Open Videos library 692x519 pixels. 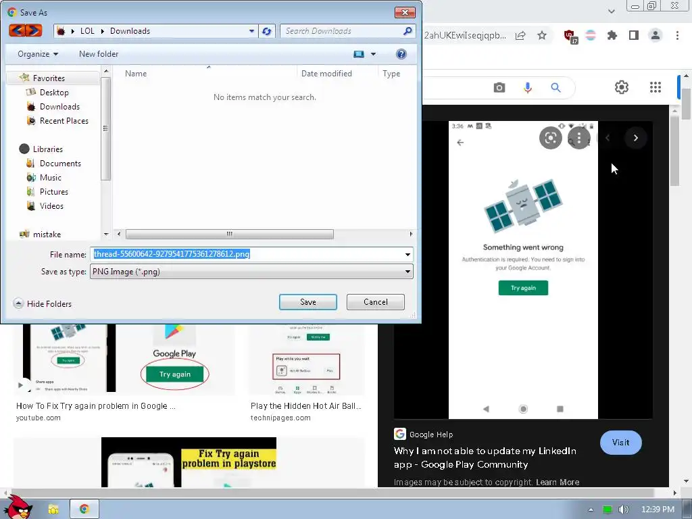pos(51,205)
